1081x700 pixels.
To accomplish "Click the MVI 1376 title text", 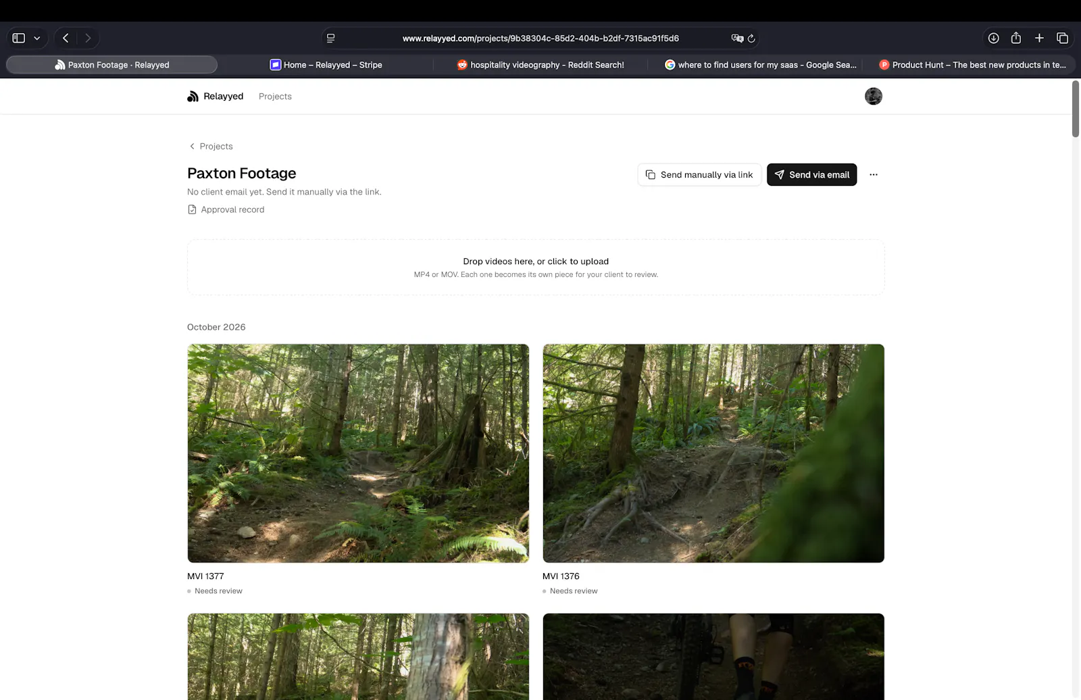I will click(561, 576).
